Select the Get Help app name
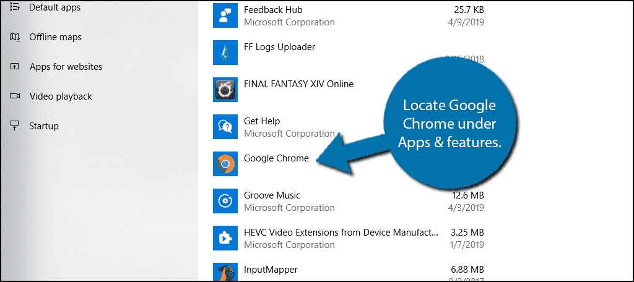The width and height of the screenshot is (634, 282). [x=262, y=121]
